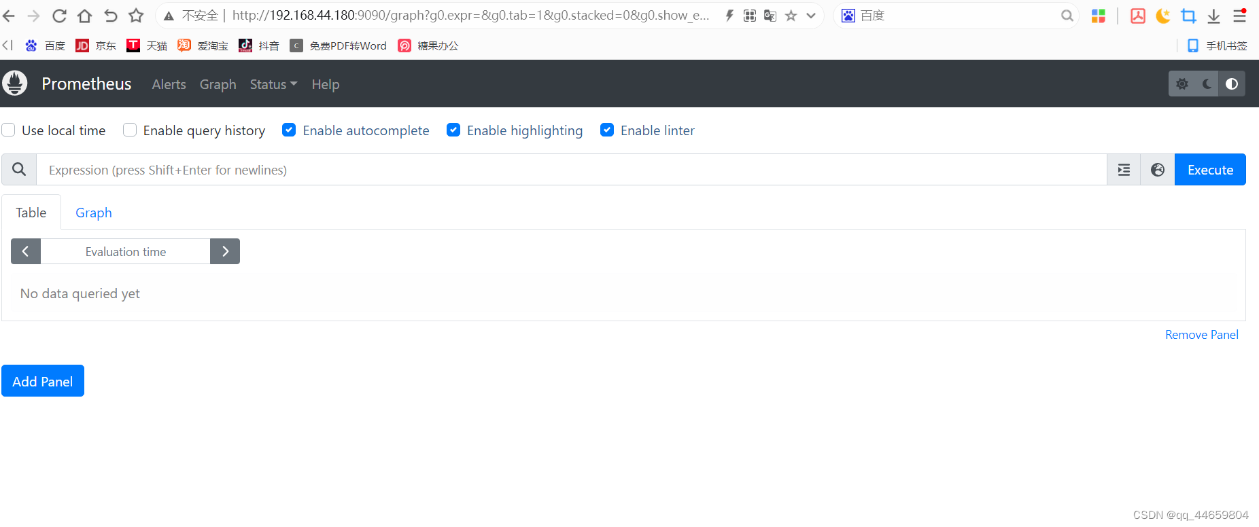Open the QR code grid icon in address bar
The height and width of the screenshot is (527, 1259).
[x=750, y=16]
